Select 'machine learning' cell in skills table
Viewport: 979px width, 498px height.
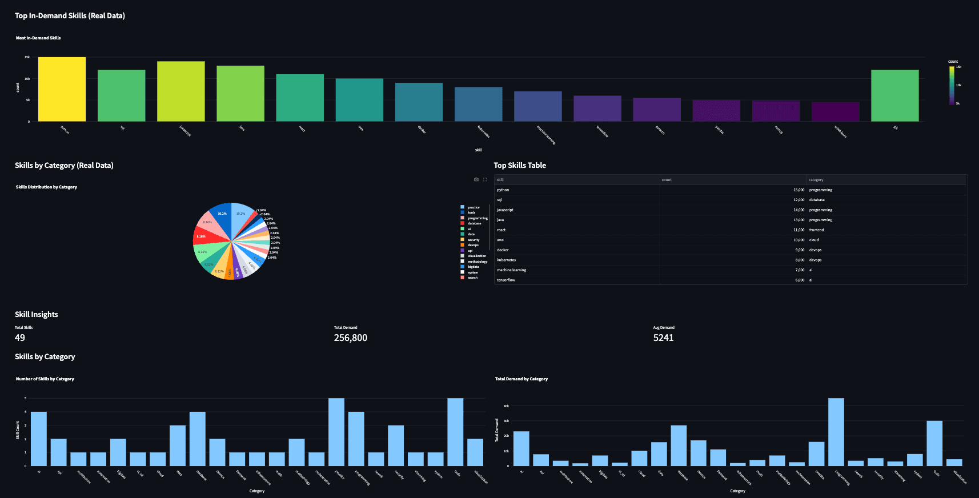click(577, 270)
